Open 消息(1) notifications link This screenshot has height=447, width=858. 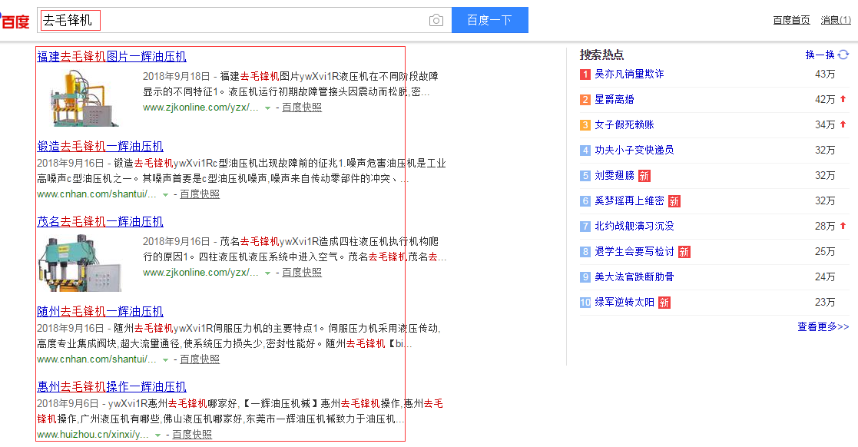[836, 20]
